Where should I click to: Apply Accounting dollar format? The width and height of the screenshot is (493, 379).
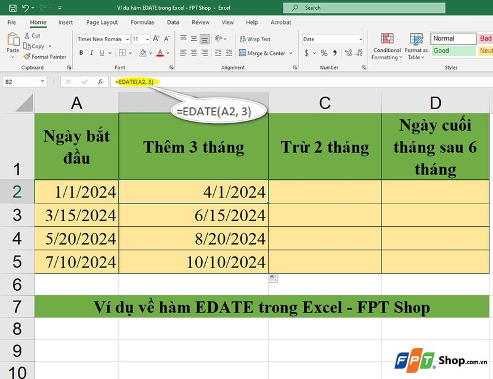coord(306,53)
